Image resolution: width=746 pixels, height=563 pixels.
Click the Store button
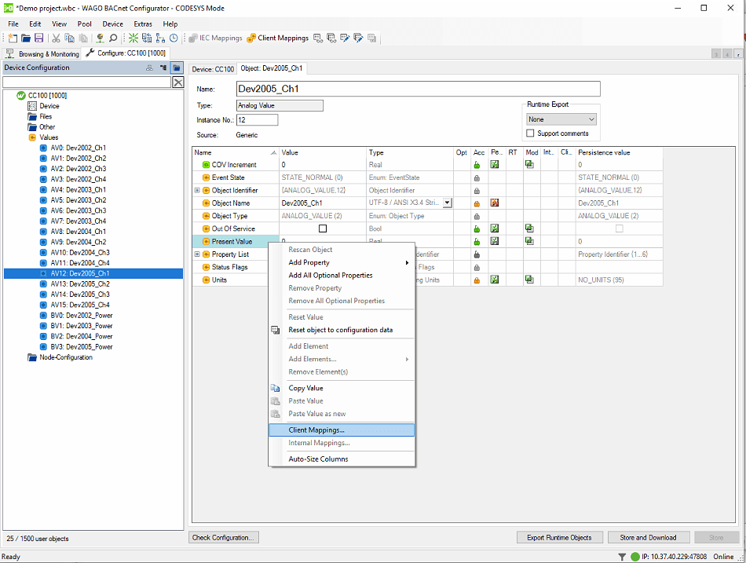click(716, 537)
